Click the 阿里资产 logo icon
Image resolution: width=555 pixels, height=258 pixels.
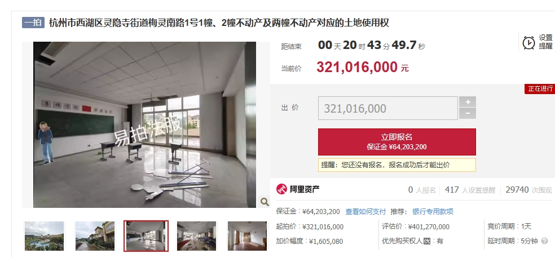click(x=282, y=189)
